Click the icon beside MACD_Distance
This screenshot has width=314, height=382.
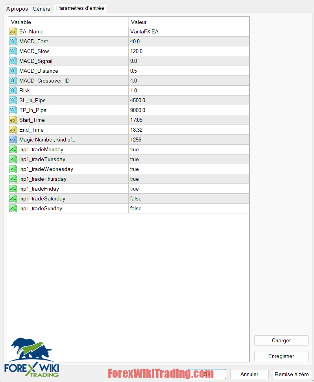[13, 71]
